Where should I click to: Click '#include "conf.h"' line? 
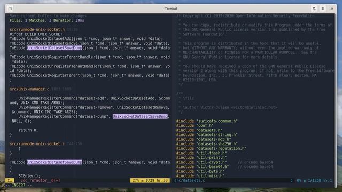[x=195, y=126]
